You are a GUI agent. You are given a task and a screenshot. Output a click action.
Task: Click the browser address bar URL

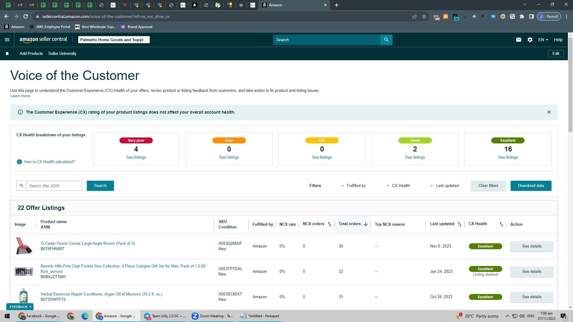[106, 16]
